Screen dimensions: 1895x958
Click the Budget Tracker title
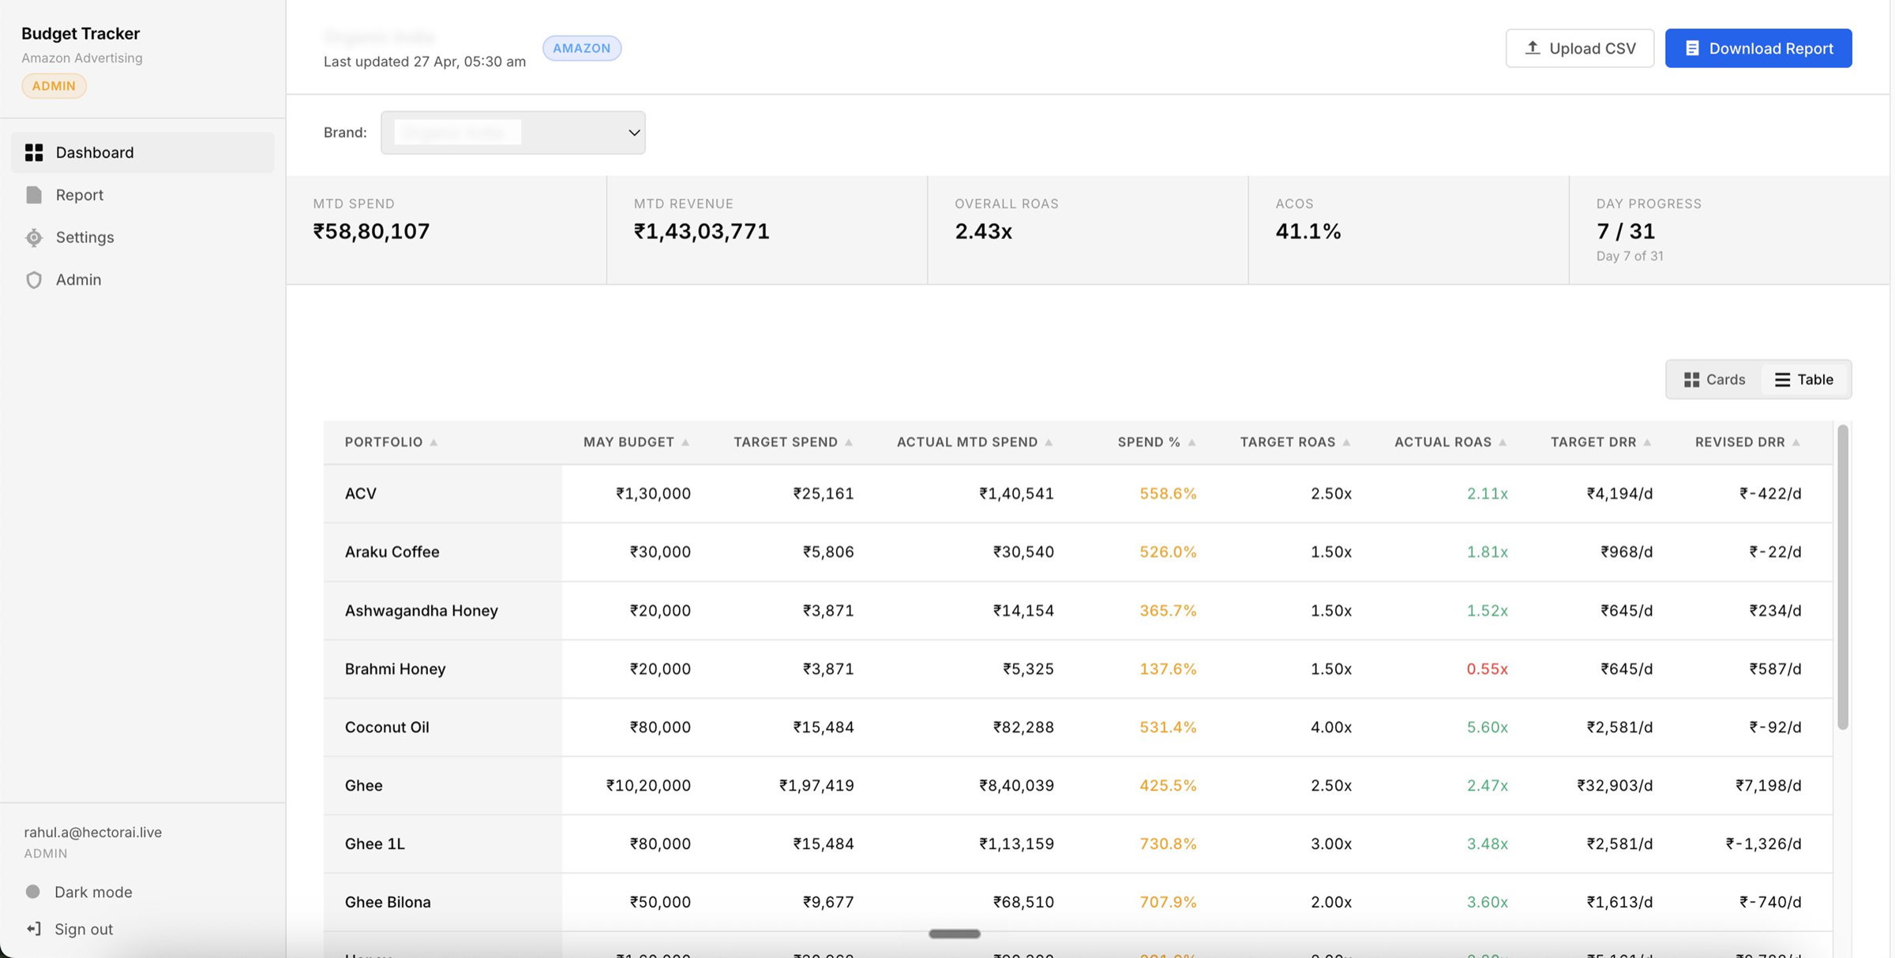click(x=81, y=33)
